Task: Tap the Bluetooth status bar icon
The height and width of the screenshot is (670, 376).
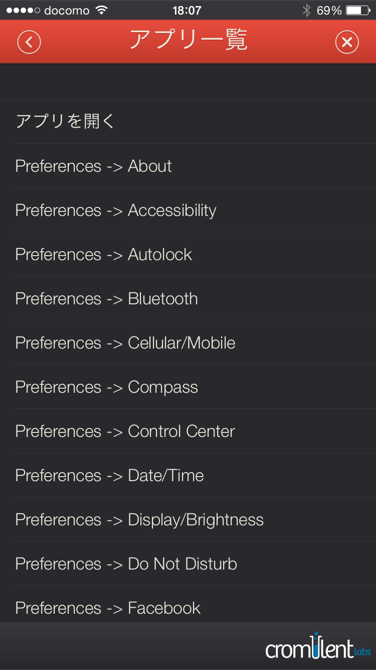Action: (x=306, y=10)
